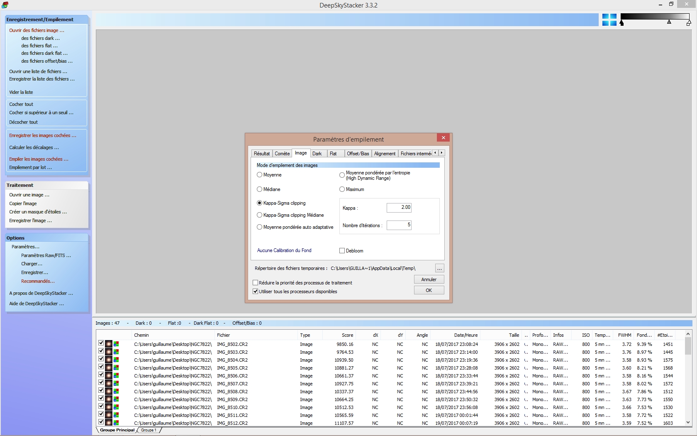Click Calculer les décalages link
697x436 pixels.
click(34, 147)
